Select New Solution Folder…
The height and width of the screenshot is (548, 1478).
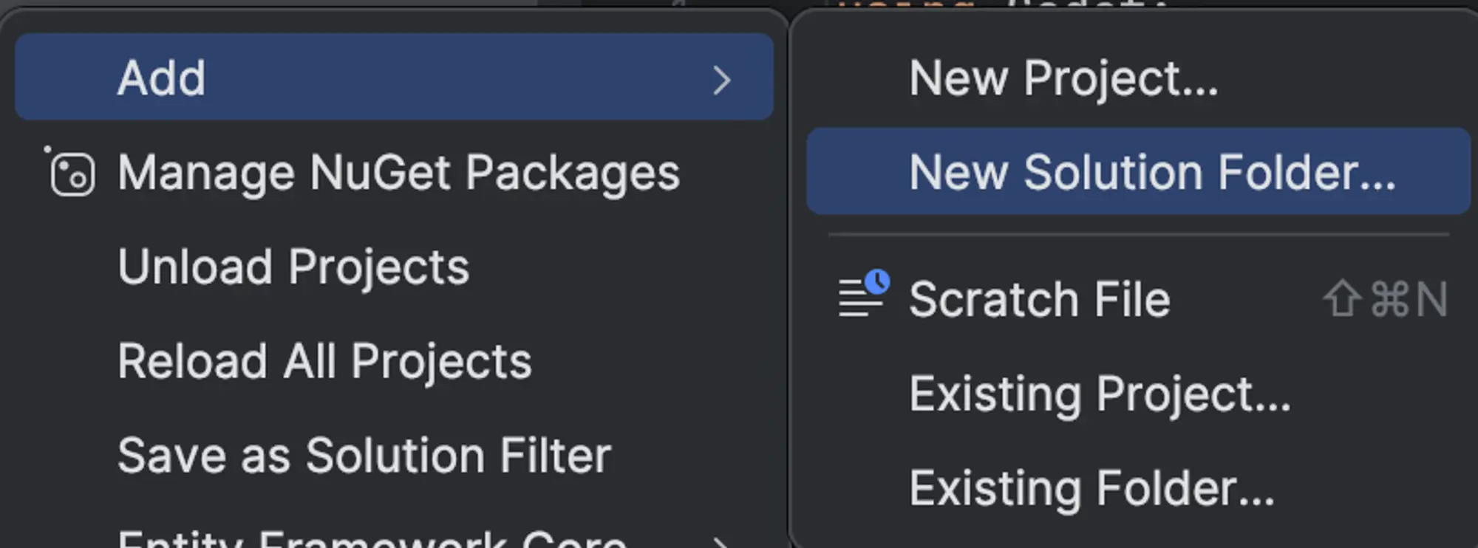1151,173
